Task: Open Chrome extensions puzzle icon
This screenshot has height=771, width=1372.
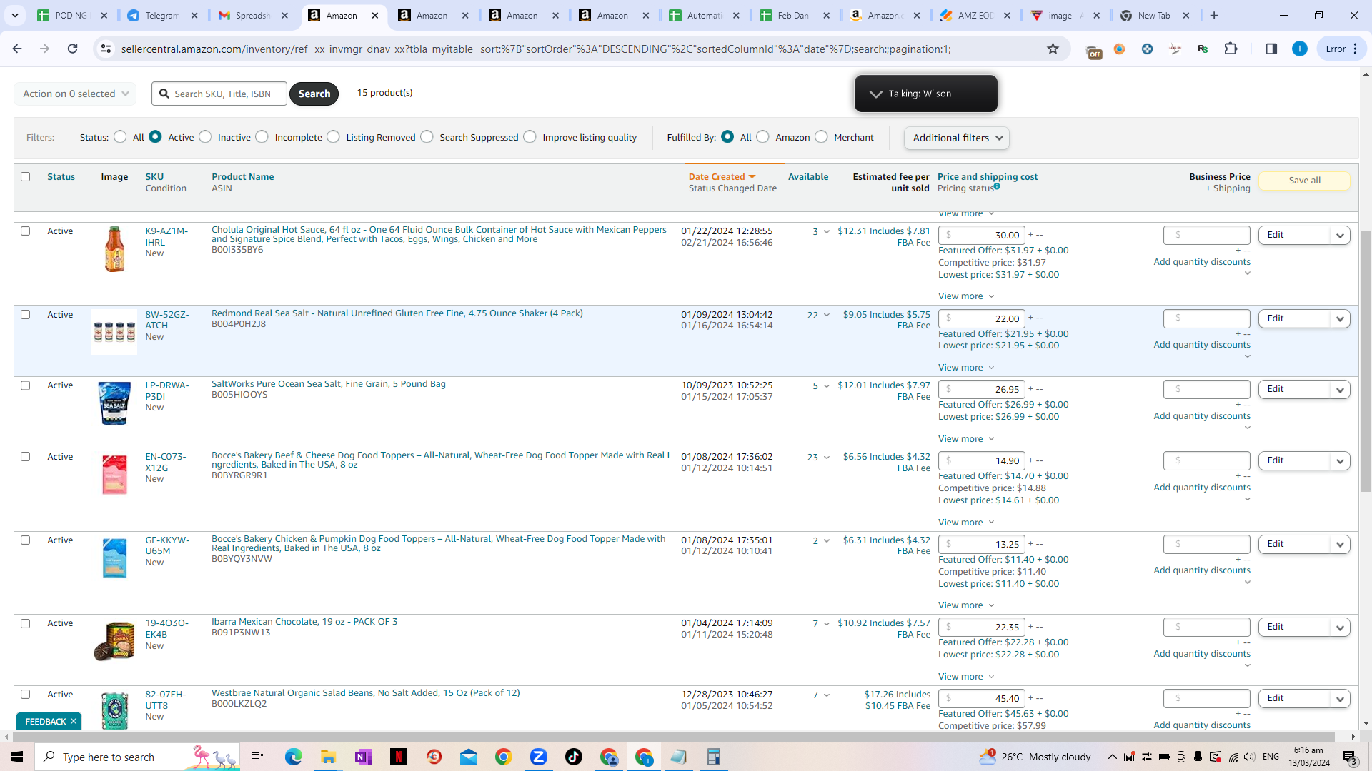Action: pos(1231,49)
